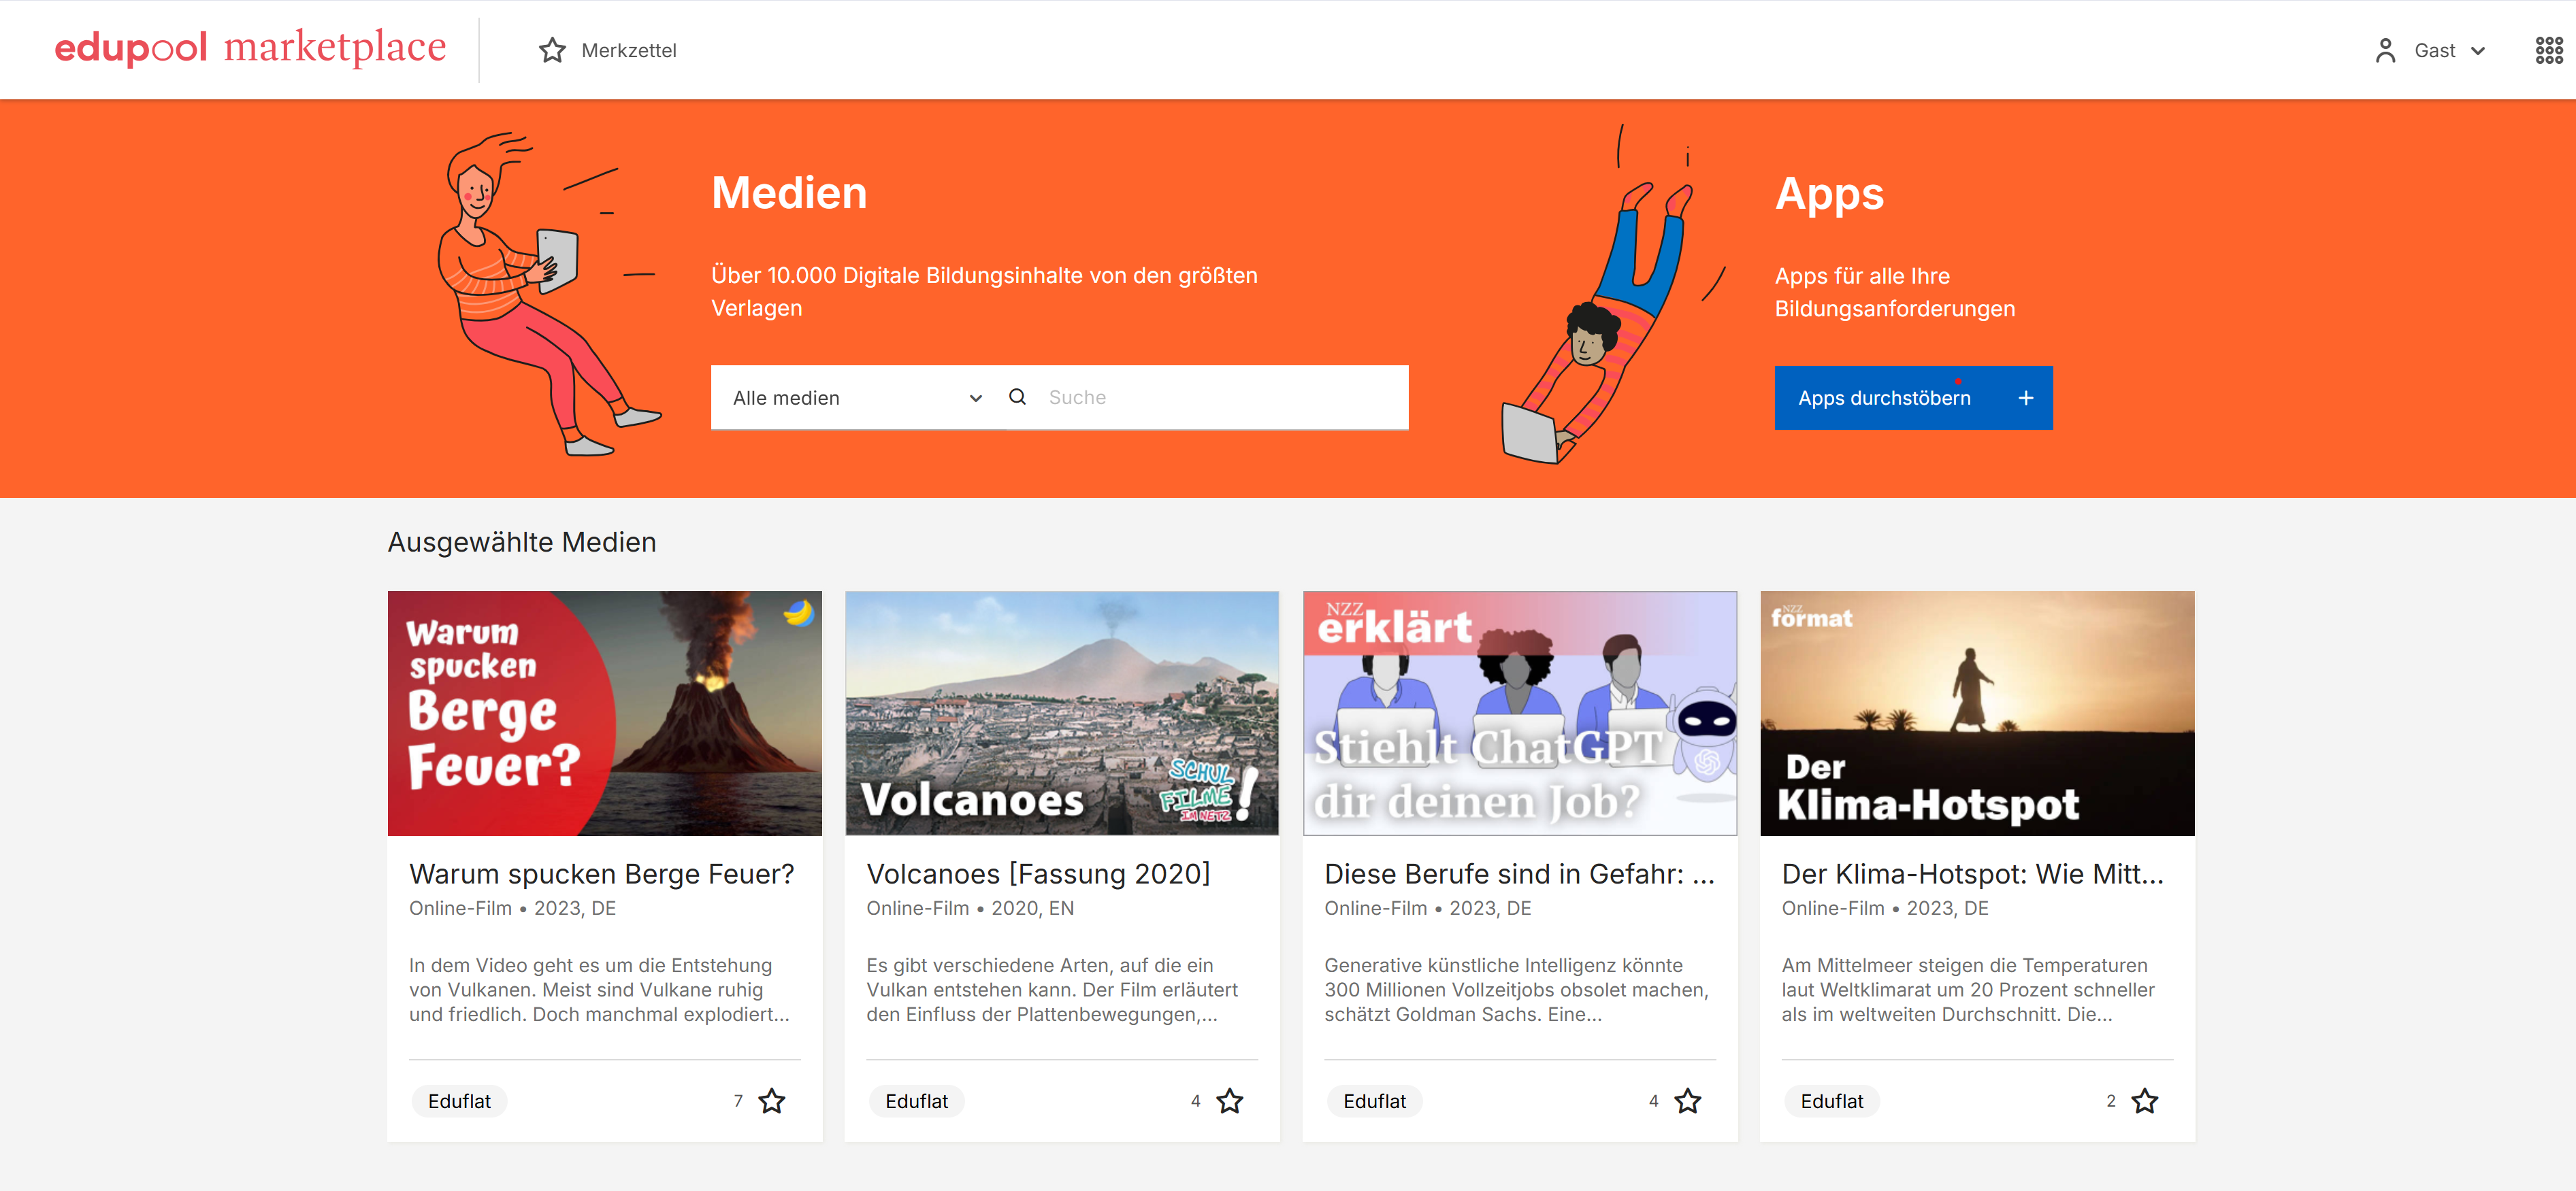Image resolution: width=2576 pixels, height=1191 pixels.
Task: Open the Warum spucken Berge Feuer thumbnail
Action: [605, 714]
